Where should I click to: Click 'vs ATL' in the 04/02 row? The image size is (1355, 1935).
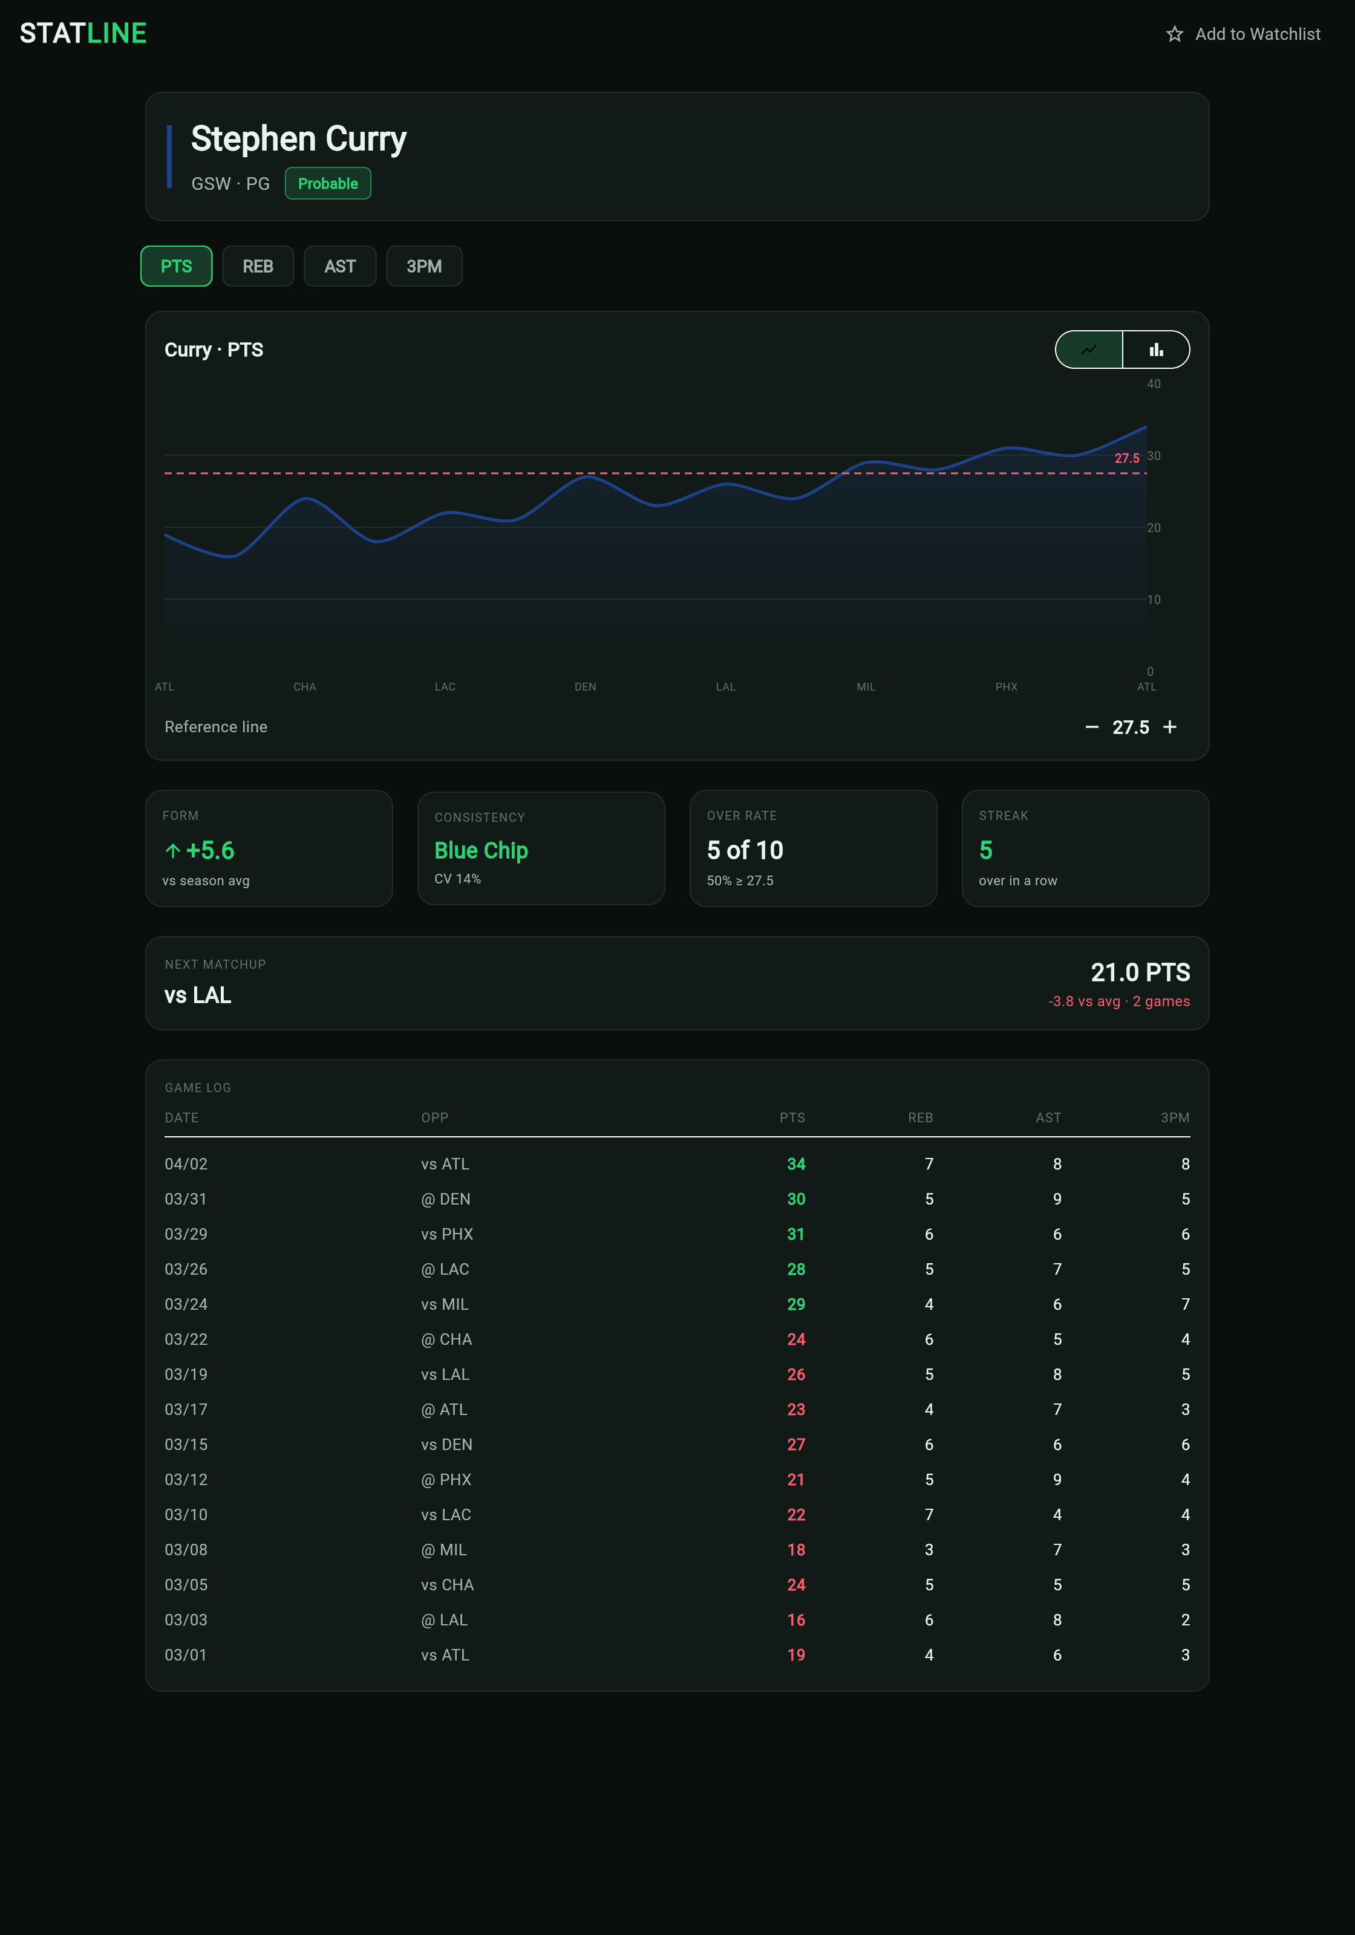point(445,1164)
